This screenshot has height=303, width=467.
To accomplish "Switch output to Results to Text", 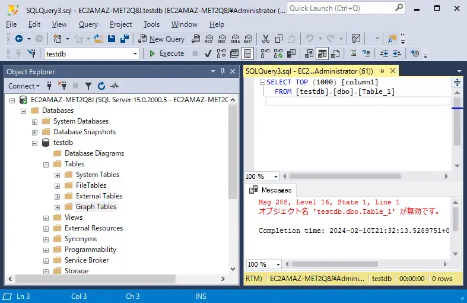I will [309, 53].
